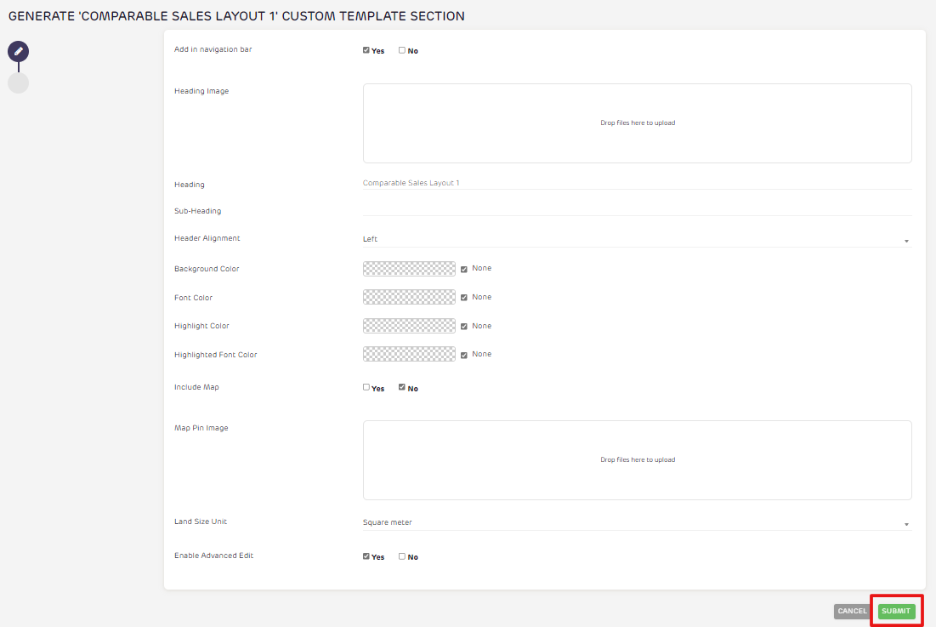The image size is (936, 627).
Task: Uncheck None beside Font Color
Action: pyautogui.click(x=464, y=298)
